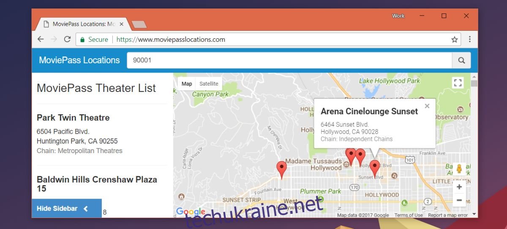Select the Map view type
507x229 pixels.
click(187, 84)
